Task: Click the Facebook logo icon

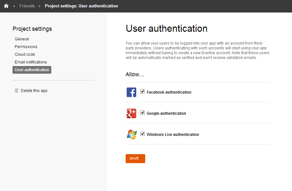Action: click(131, 92)
